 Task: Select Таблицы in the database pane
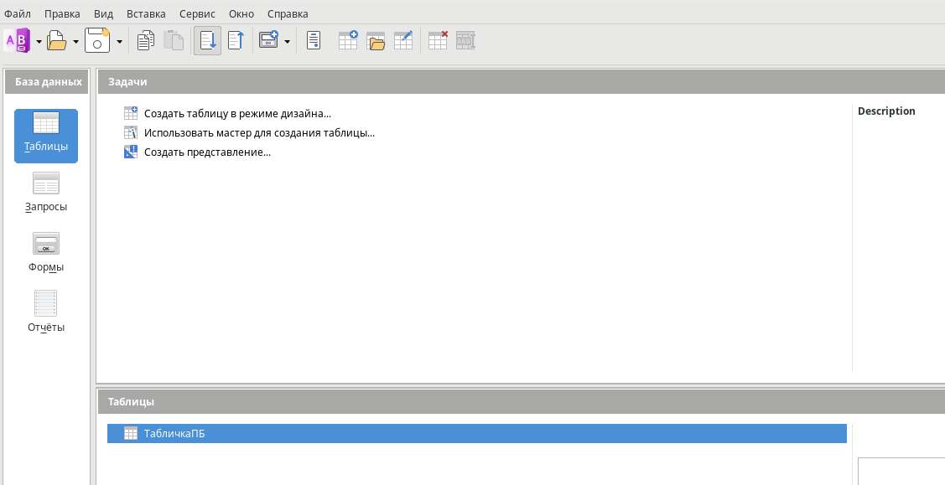pyautogui.click(x=46, y=136)
